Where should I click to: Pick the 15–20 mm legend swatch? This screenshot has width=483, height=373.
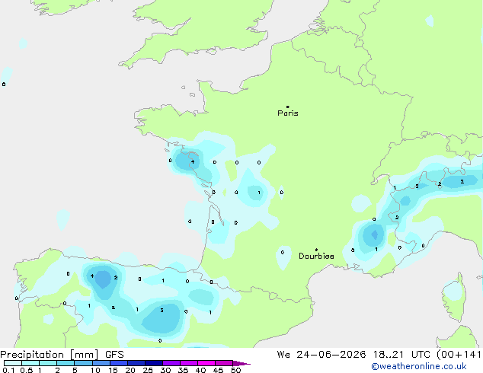tap(119, 363)
